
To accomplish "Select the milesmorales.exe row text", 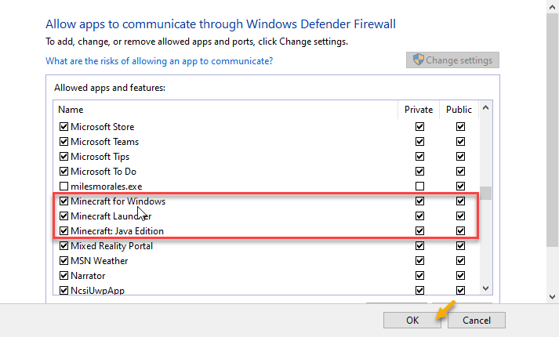I will coord(107,187).
